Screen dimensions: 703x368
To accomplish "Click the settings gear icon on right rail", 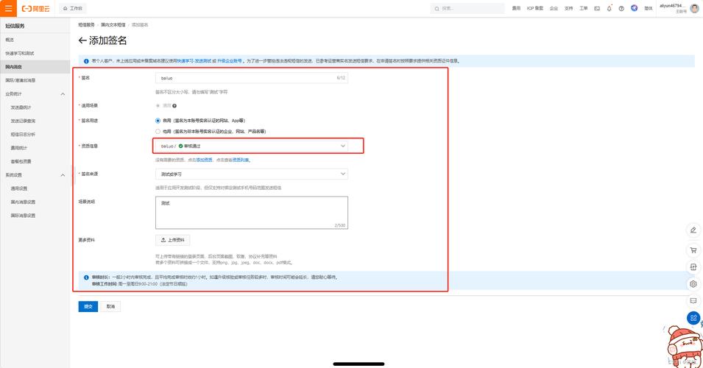I will click(693, 284).
